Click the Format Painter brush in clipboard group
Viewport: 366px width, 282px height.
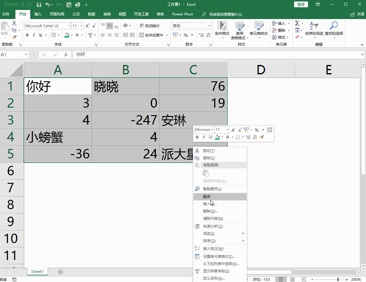click(14, 37)
